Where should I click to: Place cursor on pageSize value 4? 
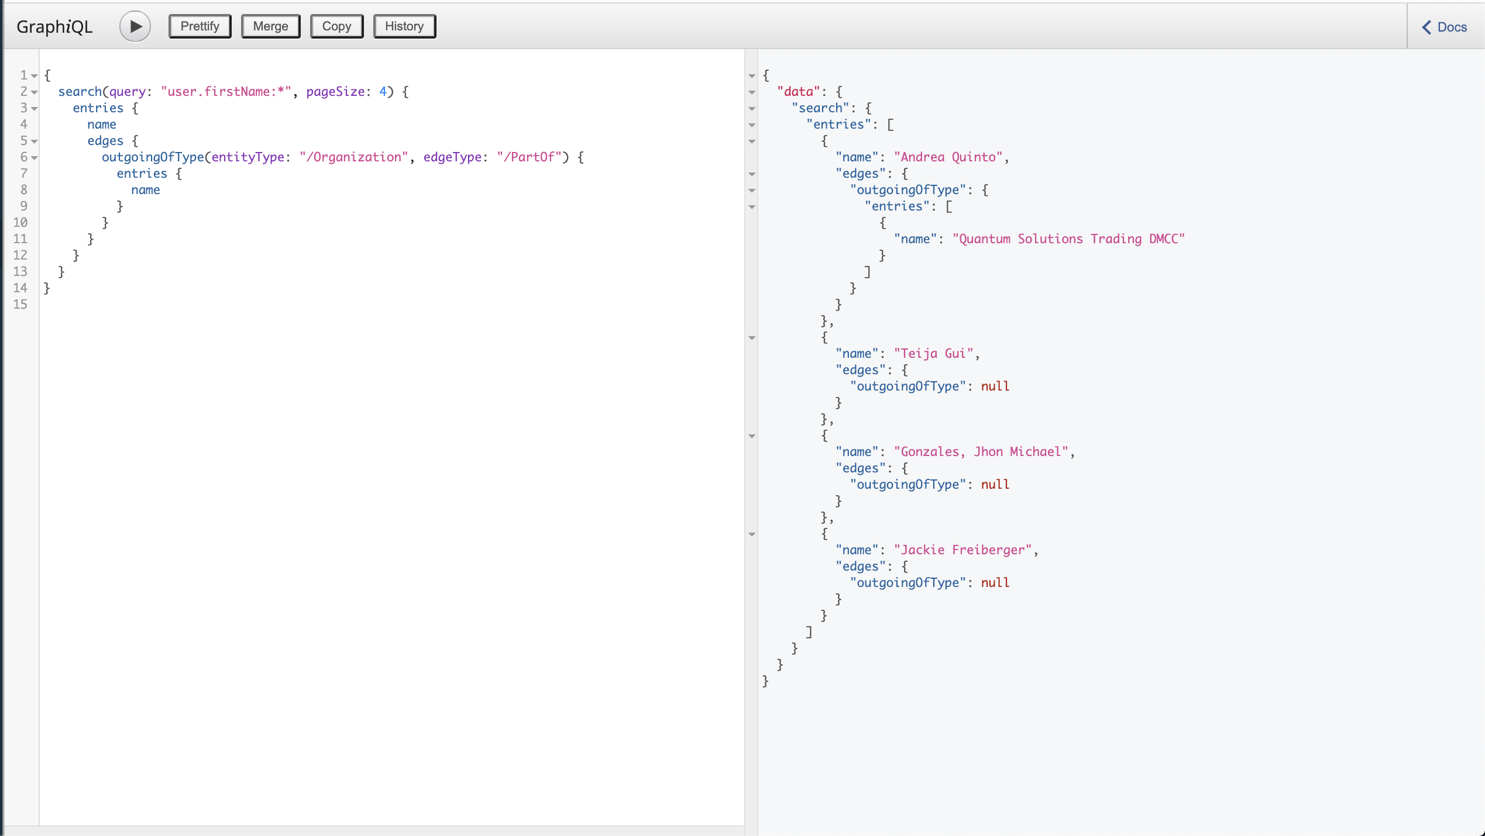click(x=383, y=92)
